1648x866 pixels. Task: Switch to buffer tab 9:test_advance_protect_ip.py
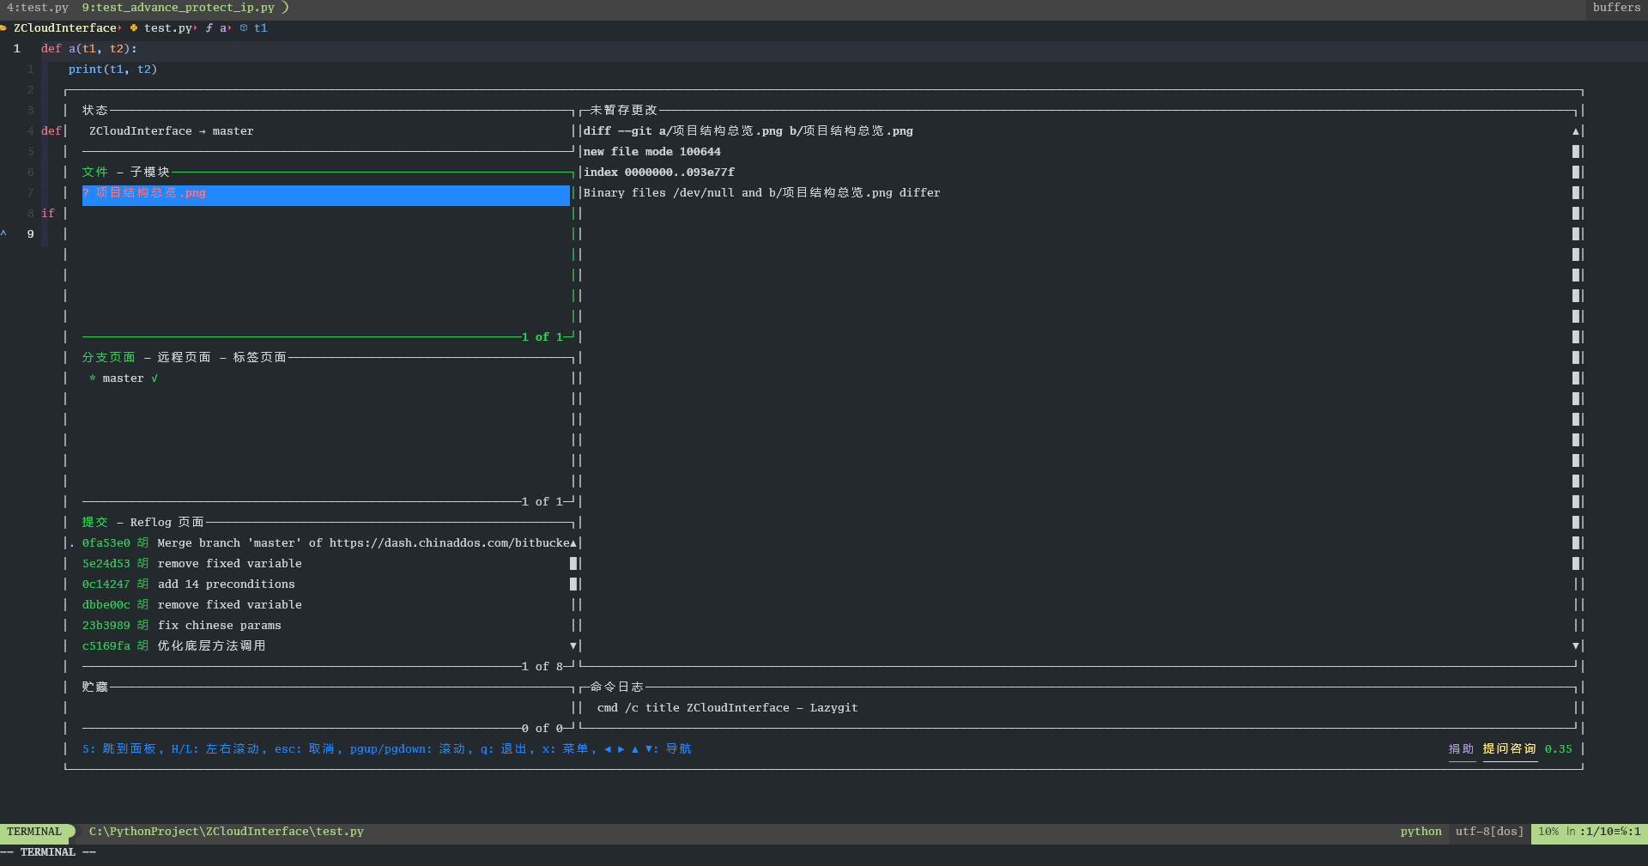pyautogui.click(x=180, y=8)
